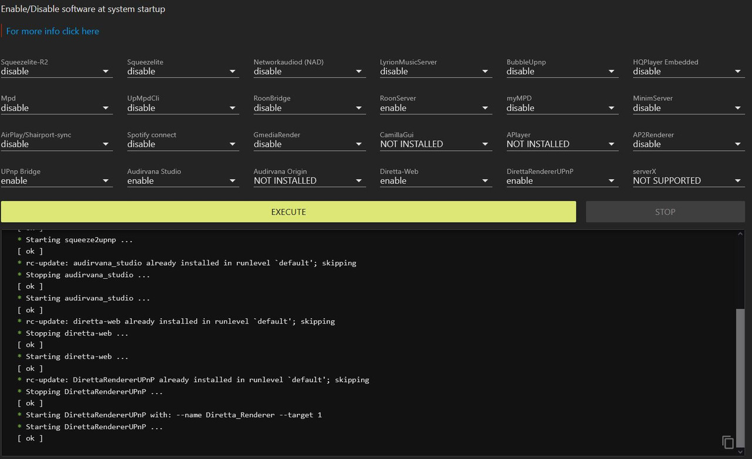Click the rc-update diretta-web log line
The height and width of the screenshot is (459, 752).
coord(176,322)
